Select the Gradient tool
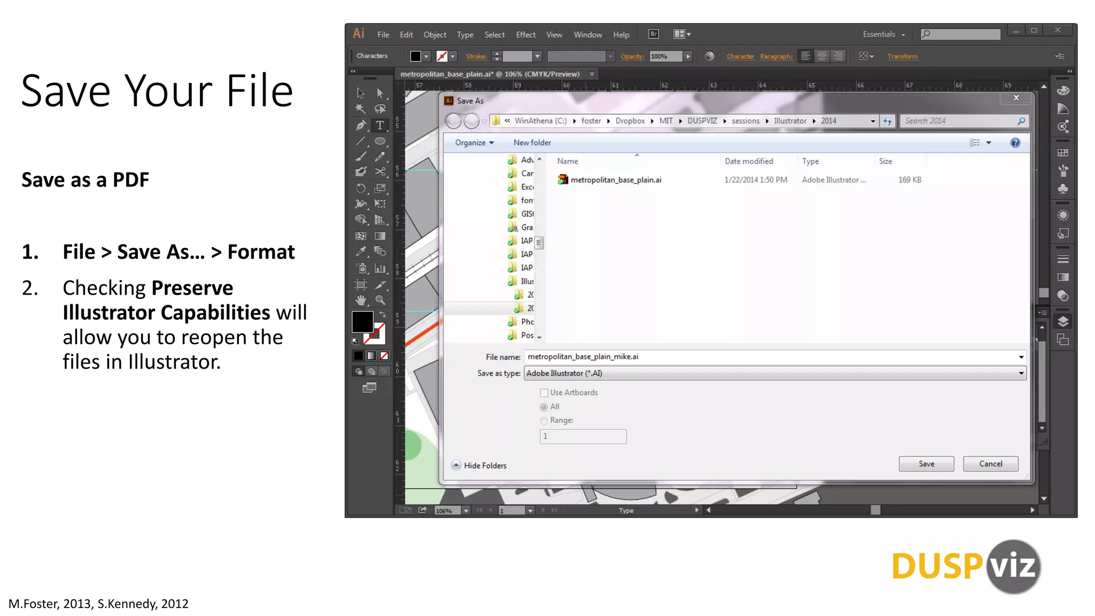 380,236
